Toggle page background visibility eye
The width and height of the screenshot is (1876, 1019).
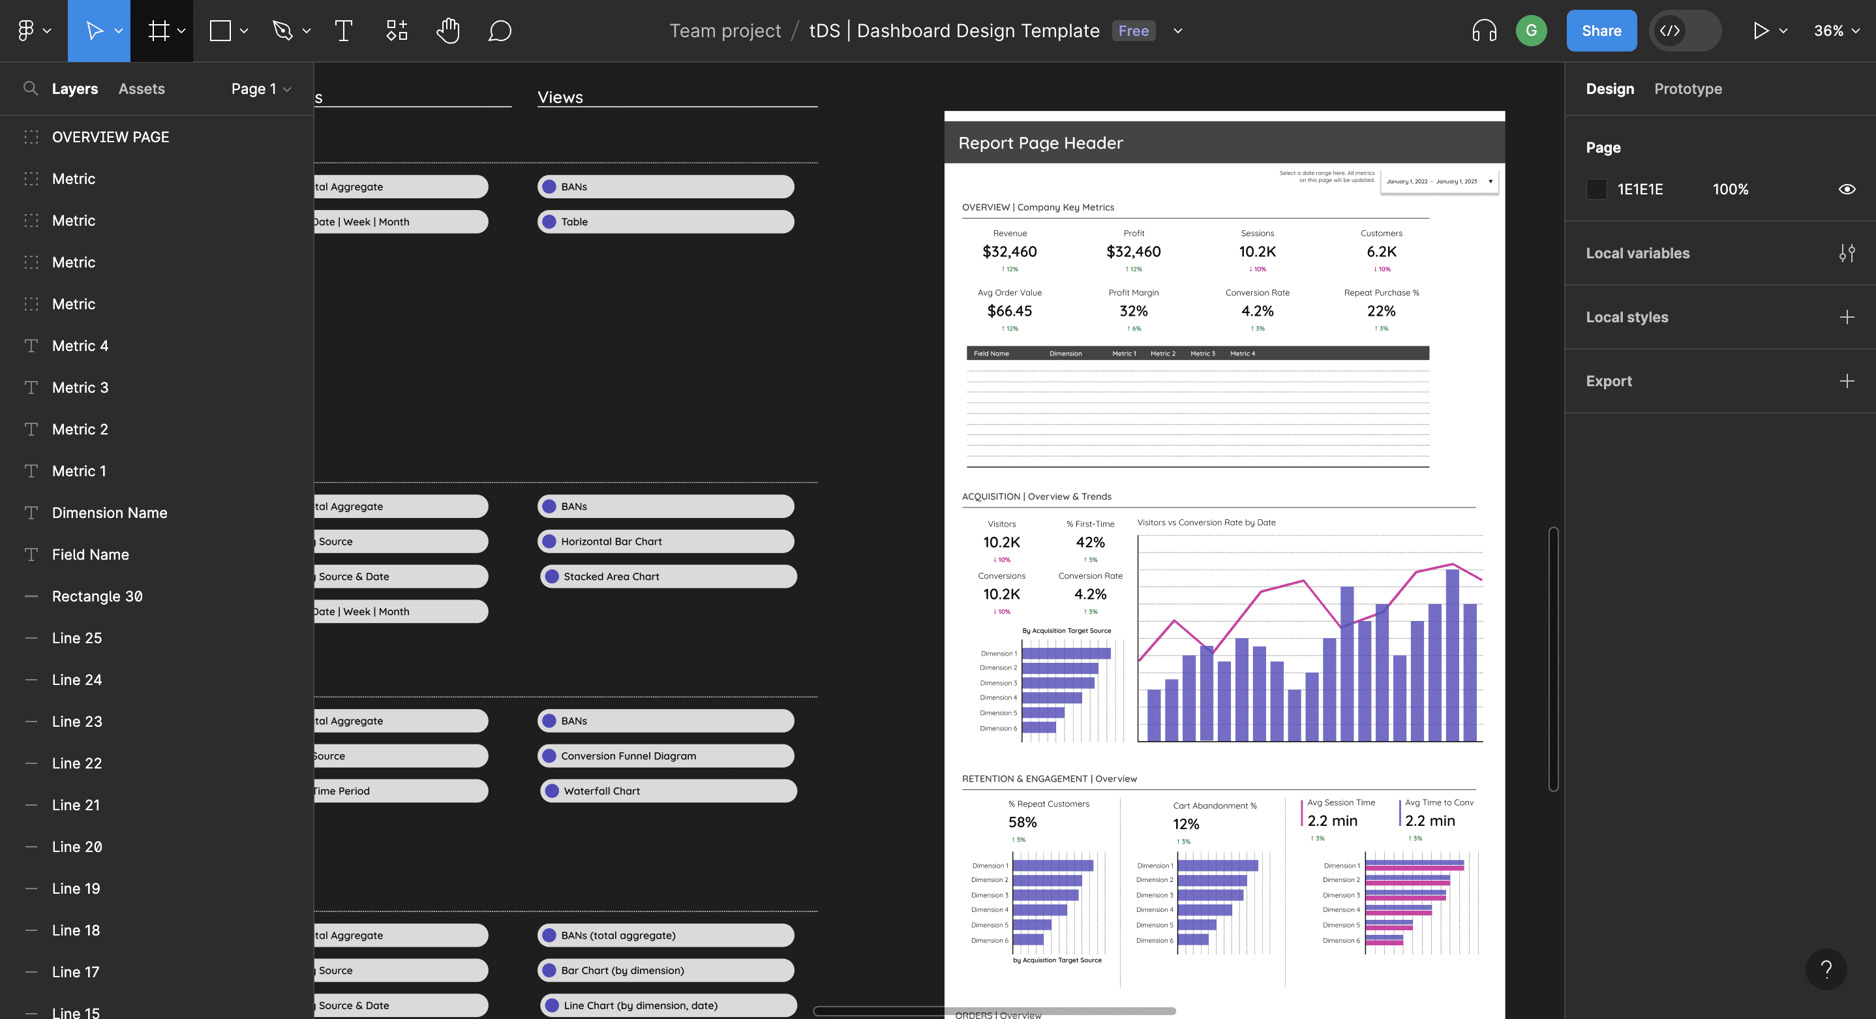coord(1846,189)
